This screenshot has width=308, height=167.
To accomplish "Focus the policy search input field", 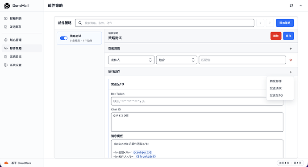I will (165, 23).
